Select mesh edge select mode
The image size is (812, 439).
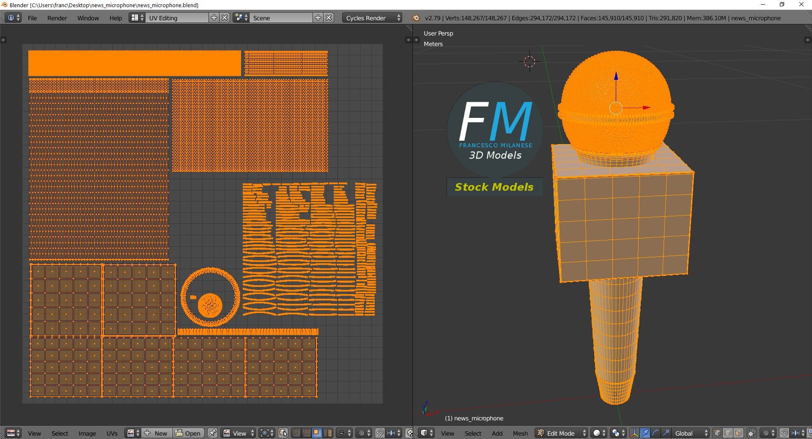(x=728, y=433)
